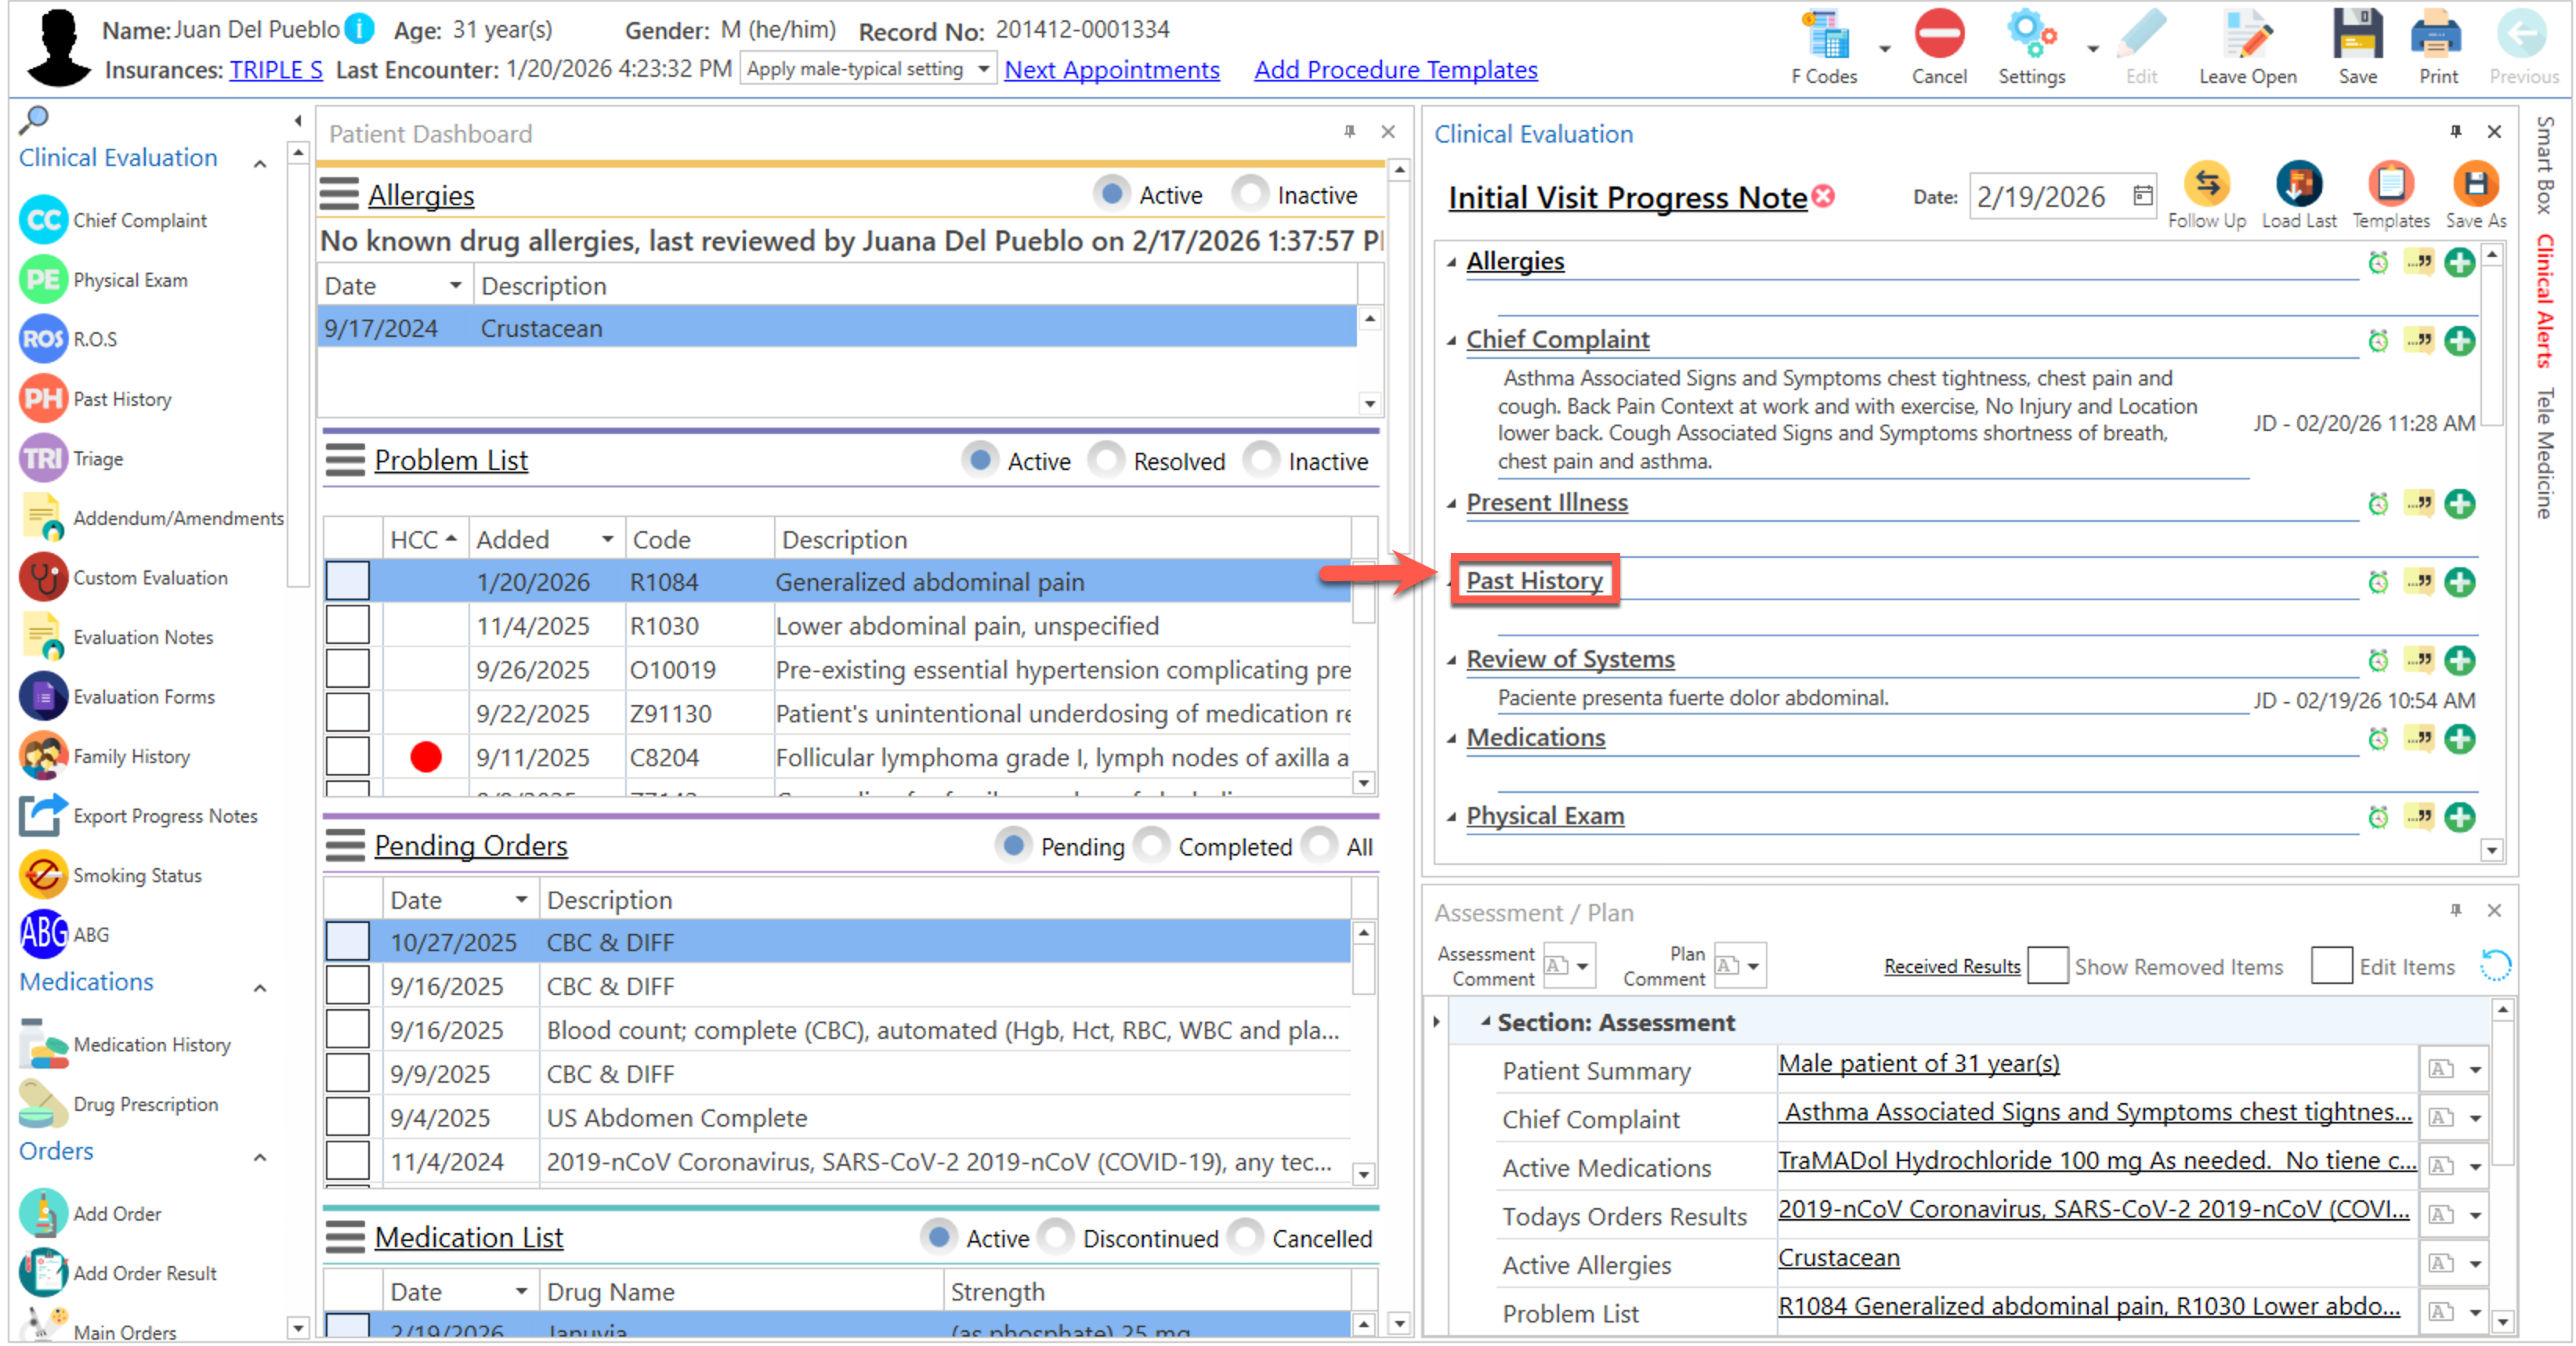2576x1346 pixels.
Task: Check Show Removed Items box
Action: pos(2047,966)
